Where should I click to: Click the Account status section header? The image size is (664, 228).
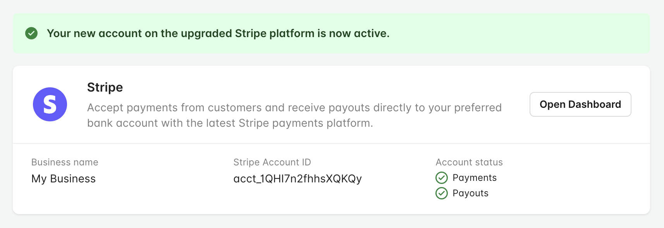469,162
